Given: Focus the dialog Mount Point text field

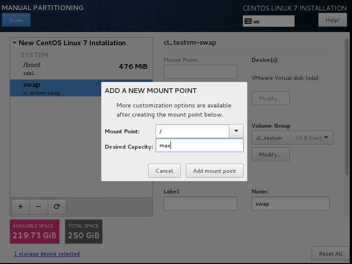Looking at the screenshot, I should pyautogui.click(x=192, y=131).
